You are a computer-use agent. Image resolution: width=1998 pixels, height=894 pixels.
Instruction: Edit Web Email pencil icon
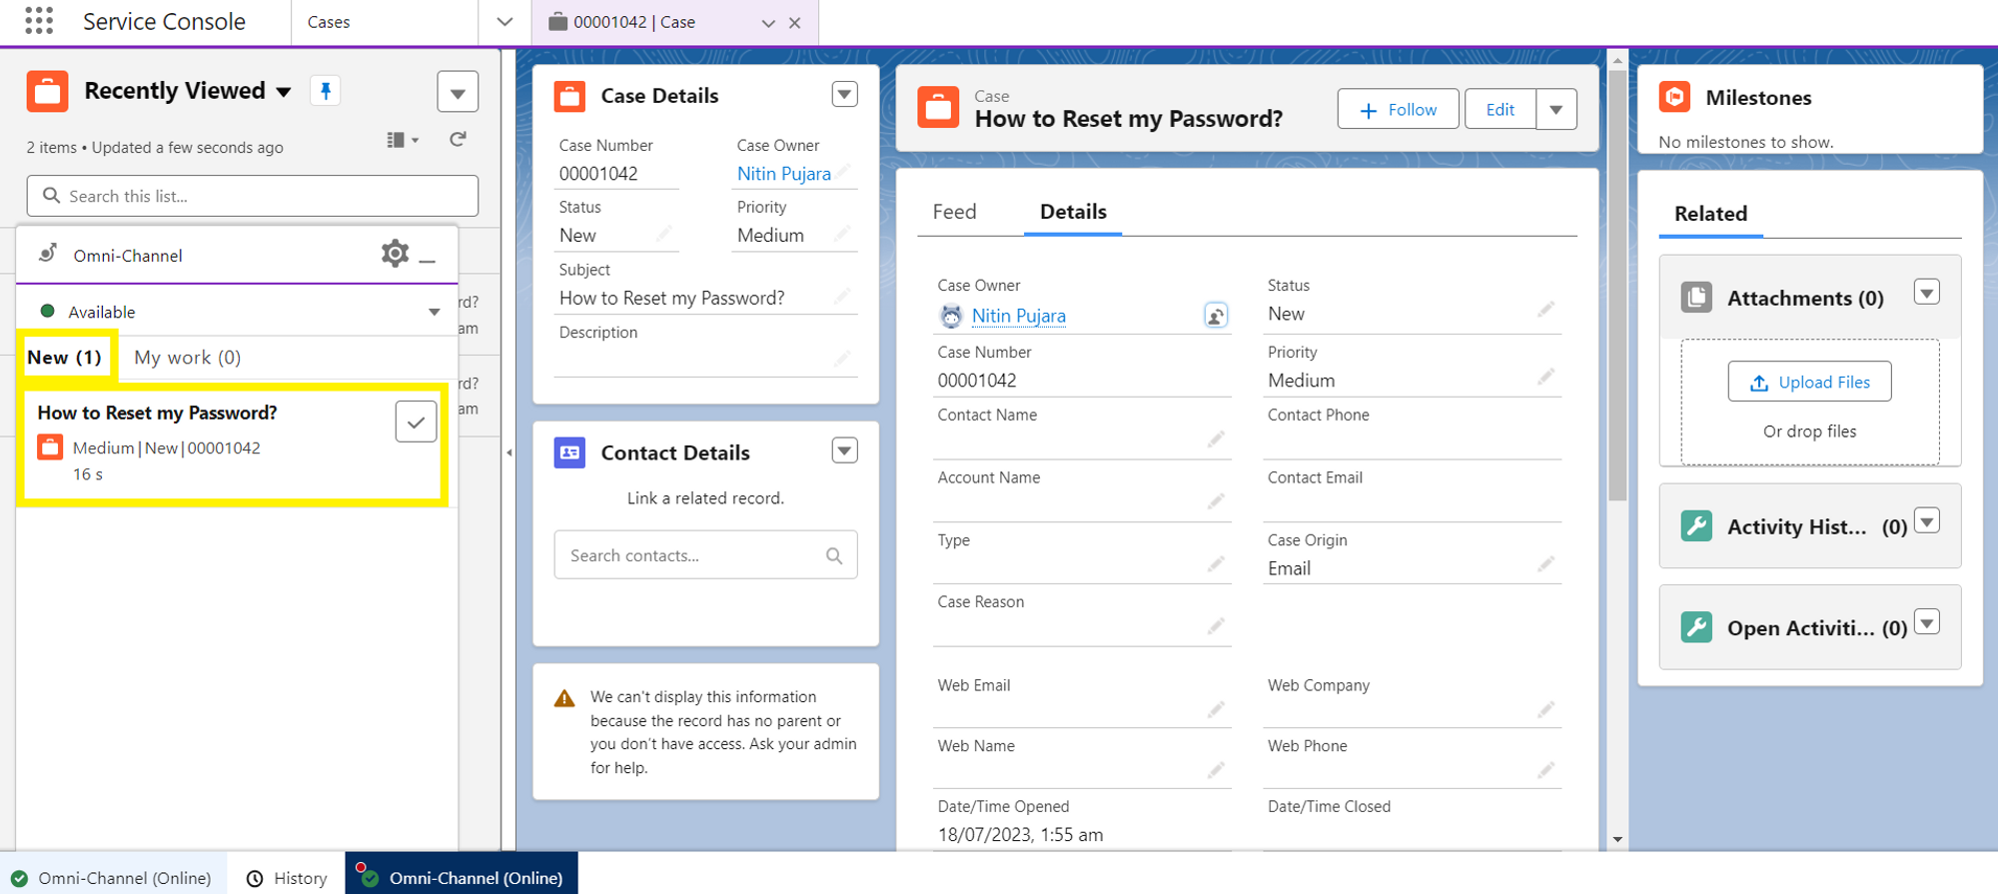1216,709
